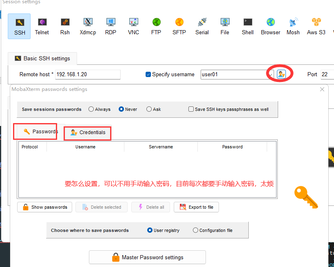Screen dimensions: 334x267
Task: Switch to the Passwords tab
Action: pos(40,132)
